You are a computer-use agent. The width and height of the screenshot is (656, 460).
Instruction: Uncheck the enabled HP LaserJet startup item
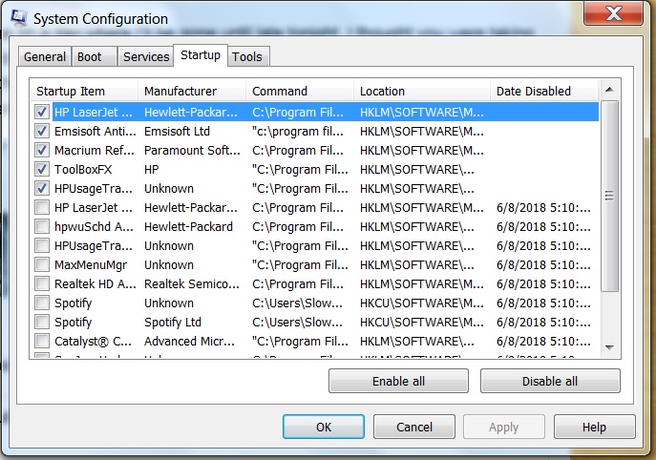(x=42, y=112)
